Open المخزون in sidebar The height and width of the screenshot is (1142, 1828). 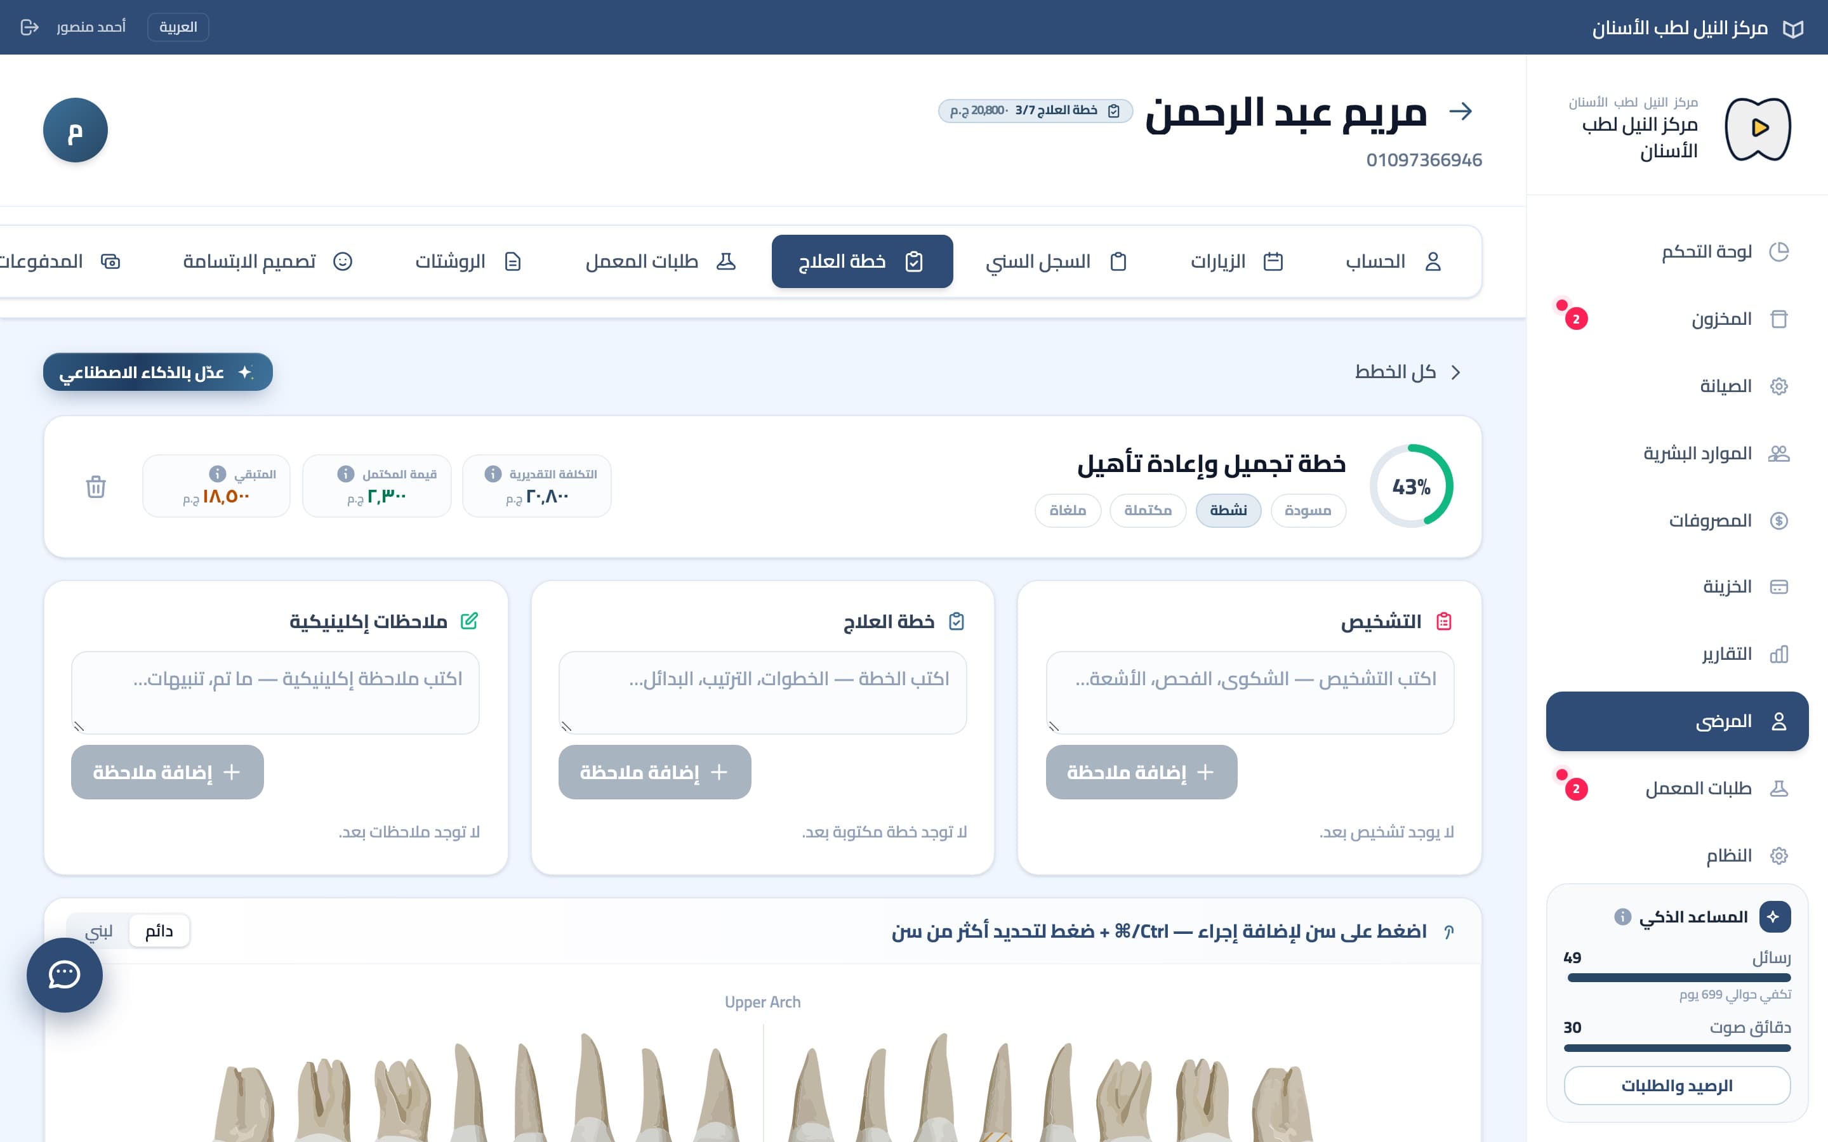[1677, 318]
